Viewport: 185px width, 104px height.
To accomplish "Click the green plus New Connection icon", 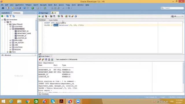I will tap(2, 16).
